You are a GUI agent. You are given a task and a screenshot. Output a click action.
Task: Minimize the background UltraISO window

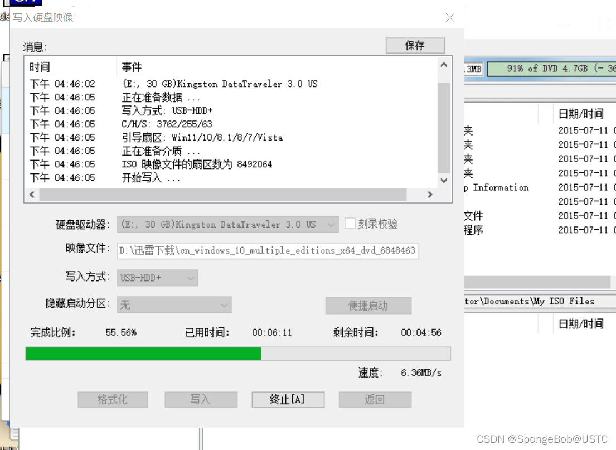(565, 26)
